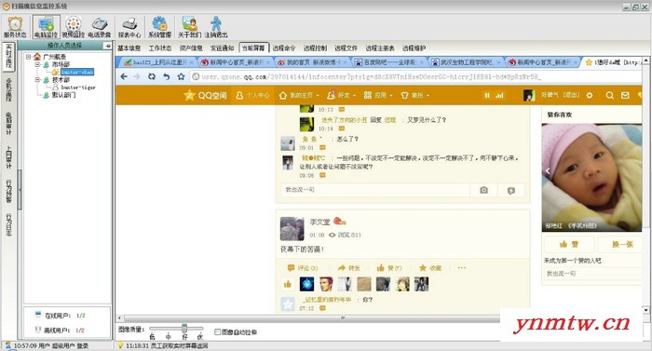Click 赞 button on 李文莹 post
Viewport: 652px width, 351px height.
coord(389,268)
